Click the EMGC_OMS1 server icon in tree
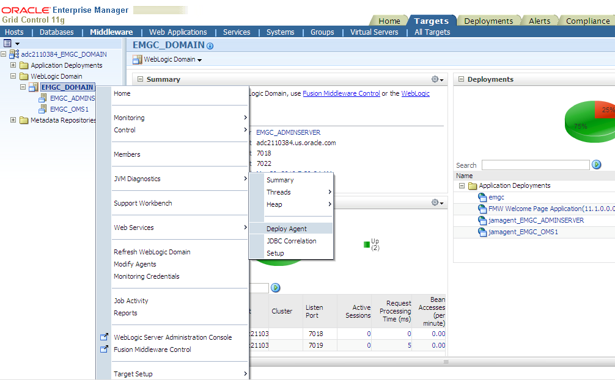This screenshot has height=380, width=615. pyautogui.click(x=42, y=109)
